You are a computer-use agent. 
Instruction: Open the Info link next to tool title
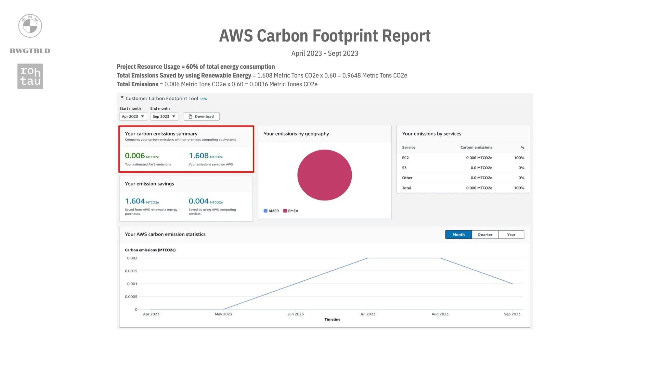(x=203, y=99)
